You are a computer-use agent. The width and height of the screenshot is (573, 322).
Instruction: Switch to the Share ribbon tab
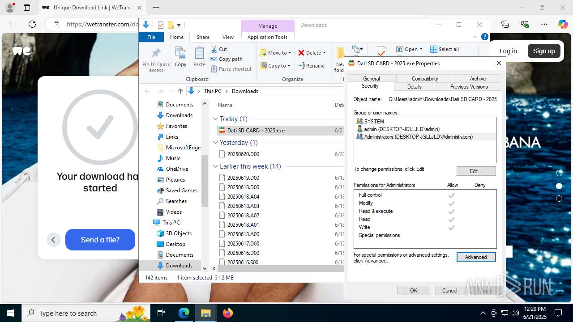coord(203,37)
